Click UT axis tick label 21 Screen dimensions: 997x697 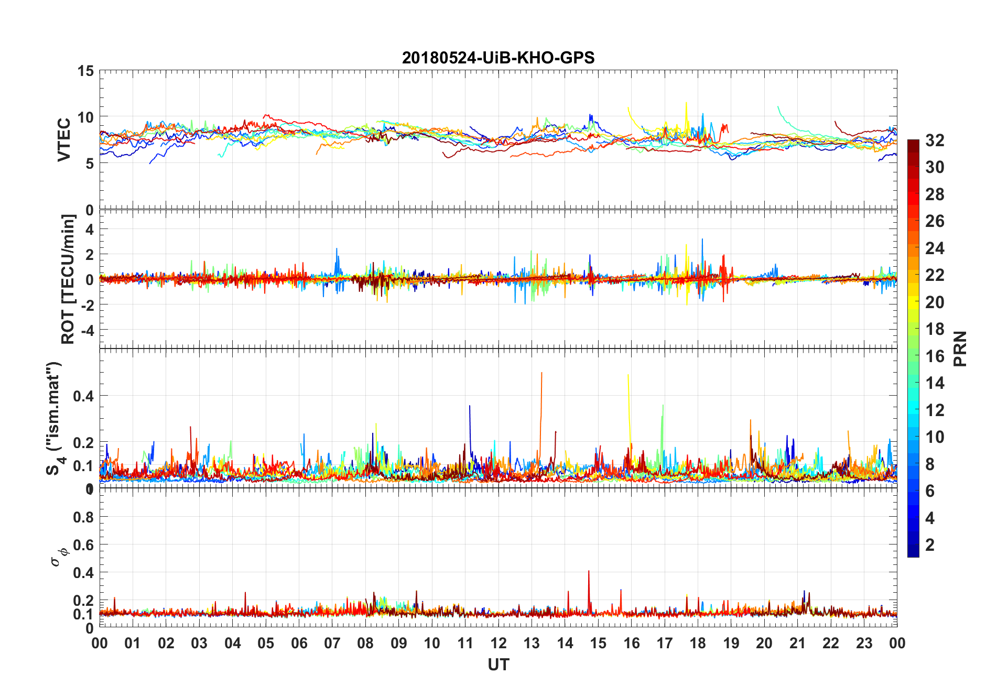coord(797,644)
